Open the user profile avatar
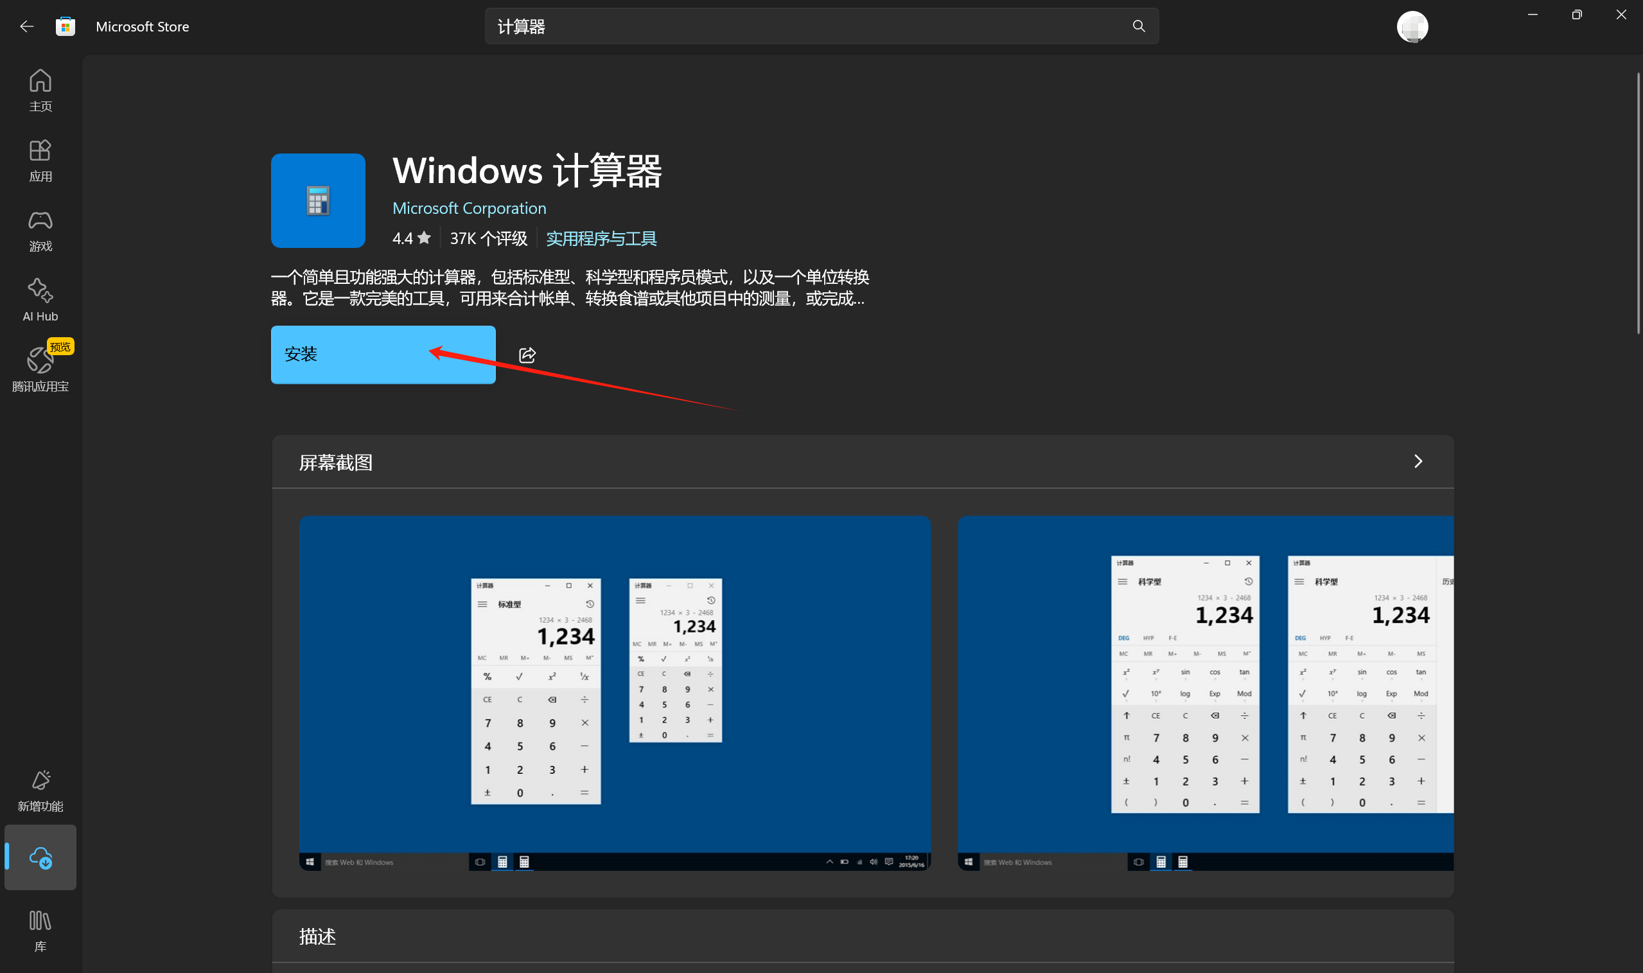 click(x=1412, y=27)
